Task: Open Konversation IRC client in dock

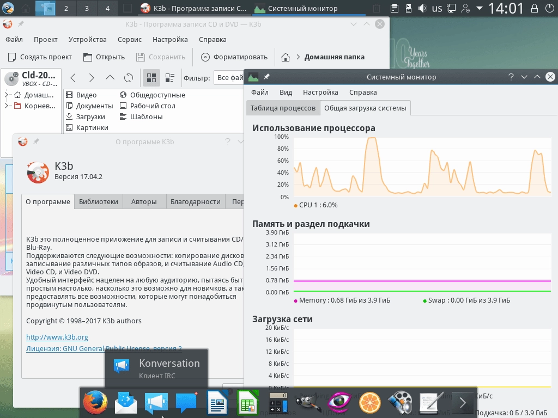Action: tap(156, 403)
